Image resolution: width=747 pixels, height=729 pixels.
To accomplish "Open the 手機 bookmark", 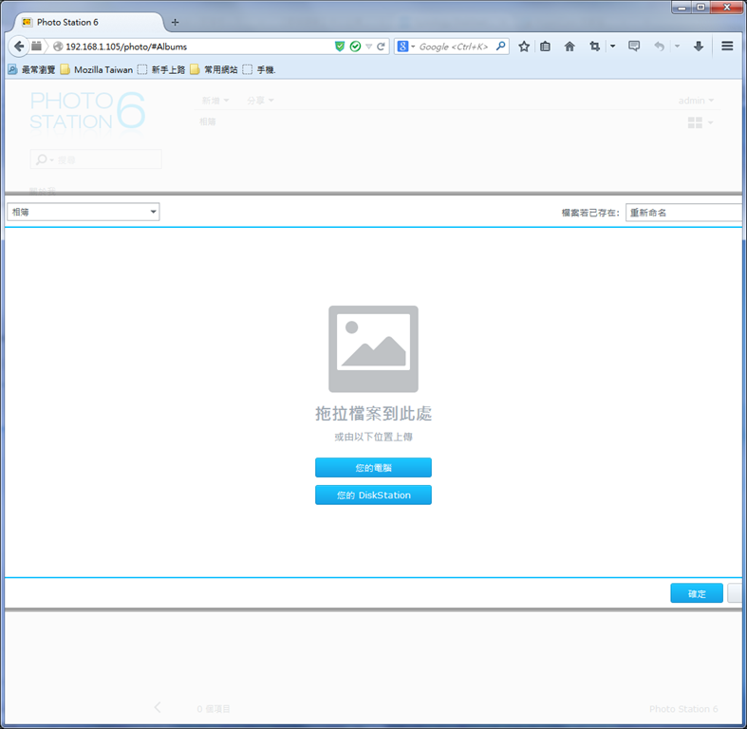I will 259,69.
